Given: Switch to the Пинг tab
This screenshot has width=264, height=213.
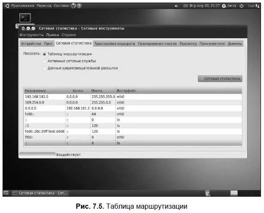Looking at the screenshot, I should point(49,44).
